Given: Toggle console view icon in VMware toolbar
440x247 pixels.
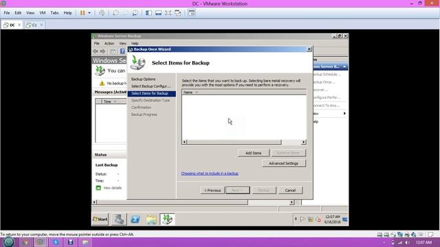Looking at the screenshot, I should click(191, 13).
